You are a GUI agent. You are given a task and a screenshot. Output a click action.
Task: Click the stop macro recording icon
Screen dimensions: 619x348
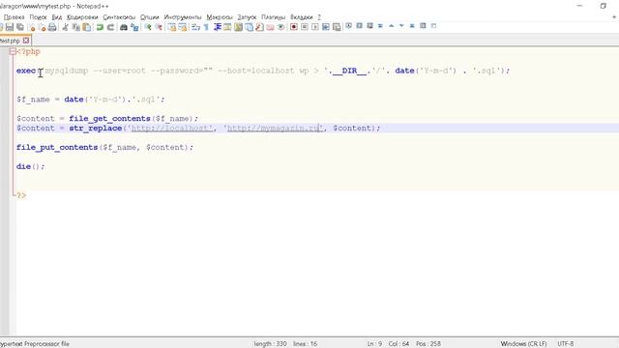click(305, 27)
